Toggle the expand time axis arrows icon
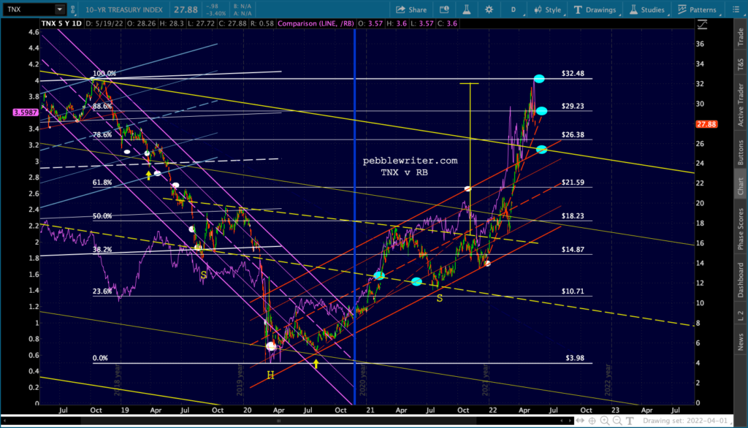 (579, 421)
